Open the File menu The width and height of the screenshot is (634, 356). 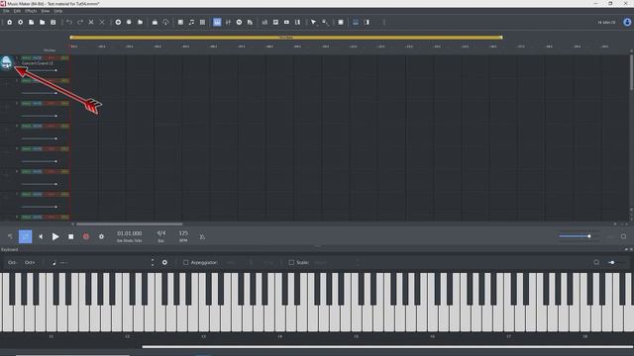pyautogui.click(x=6, y=11)
